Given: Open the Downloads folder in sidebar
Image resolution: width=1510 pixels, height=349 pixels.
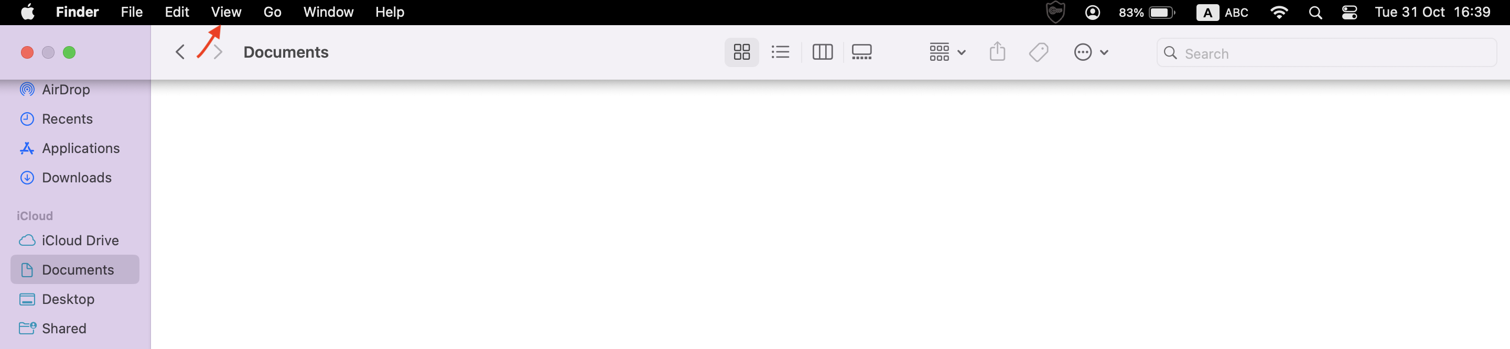Looking at the screenshot, I should point(75,178).
